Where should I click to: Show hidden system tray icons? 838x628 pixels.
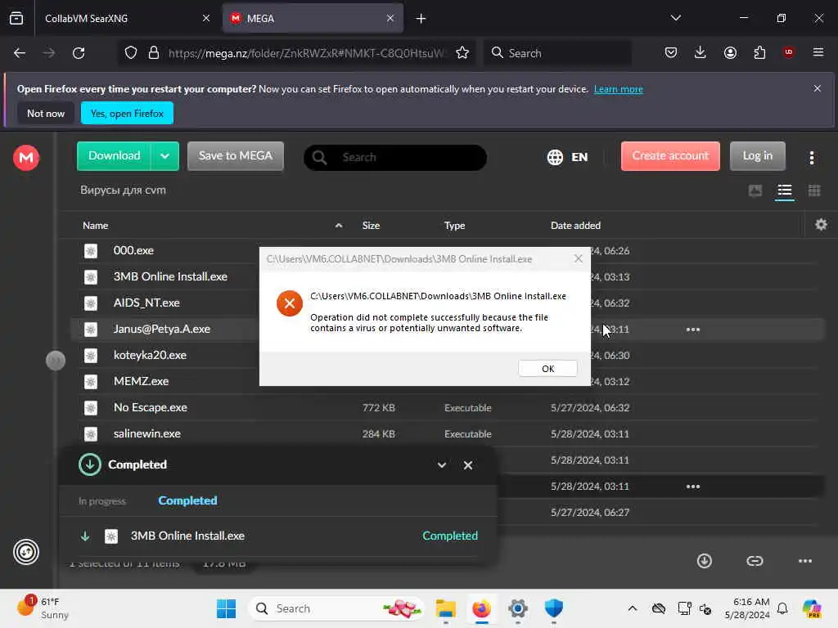(633, 608)
